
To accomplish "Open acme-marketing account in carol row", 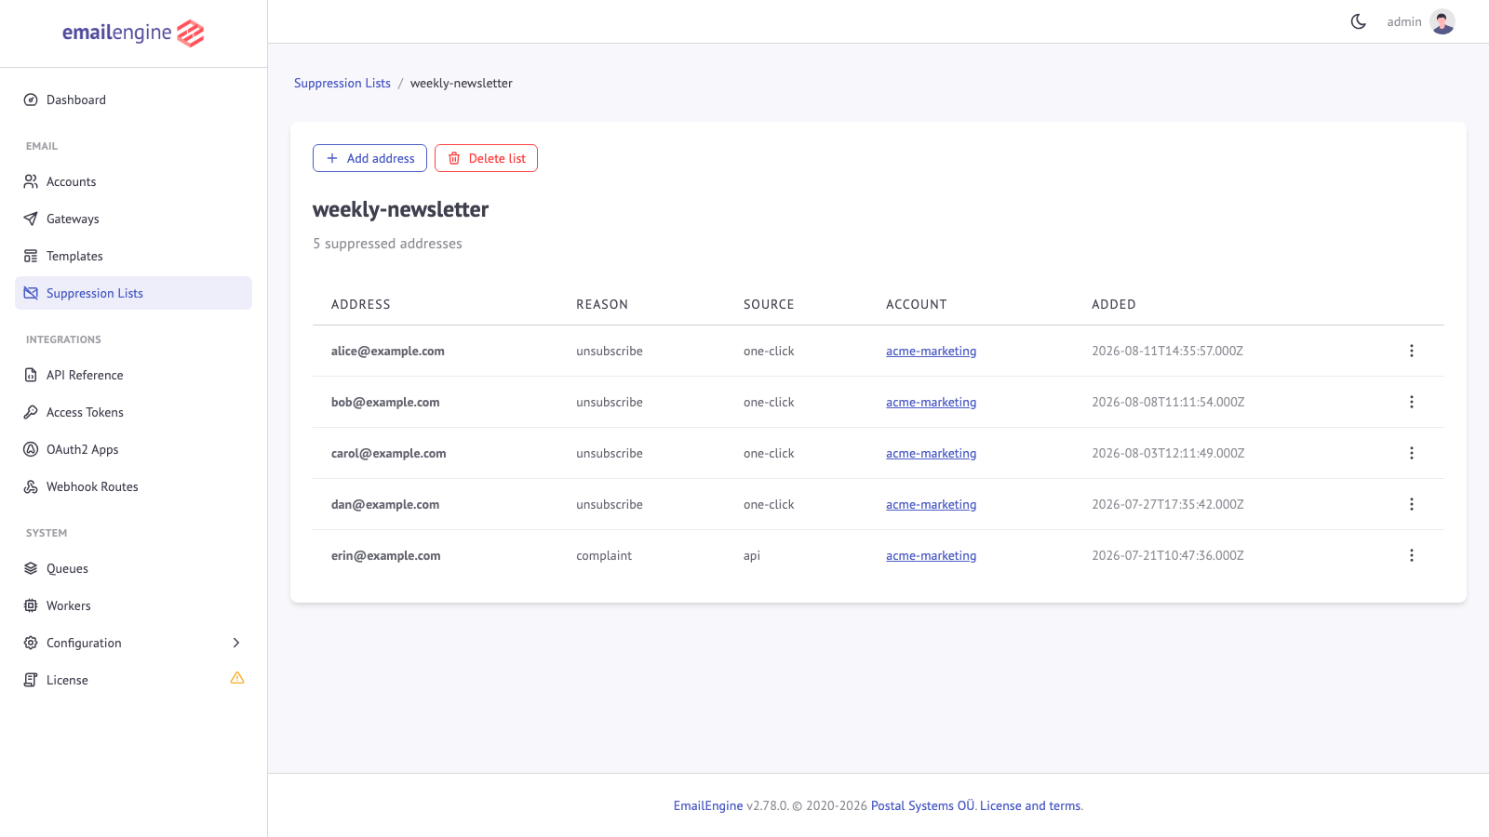I will tap(931, 453).
